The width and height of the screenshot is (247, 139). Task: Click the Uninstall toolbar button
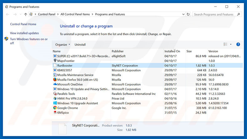coord(80,45)
